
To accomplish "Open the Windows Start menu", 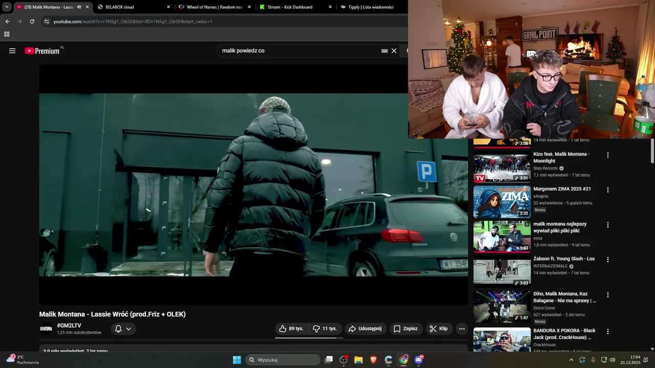I will pyautogui.click(x=237, y=360).
